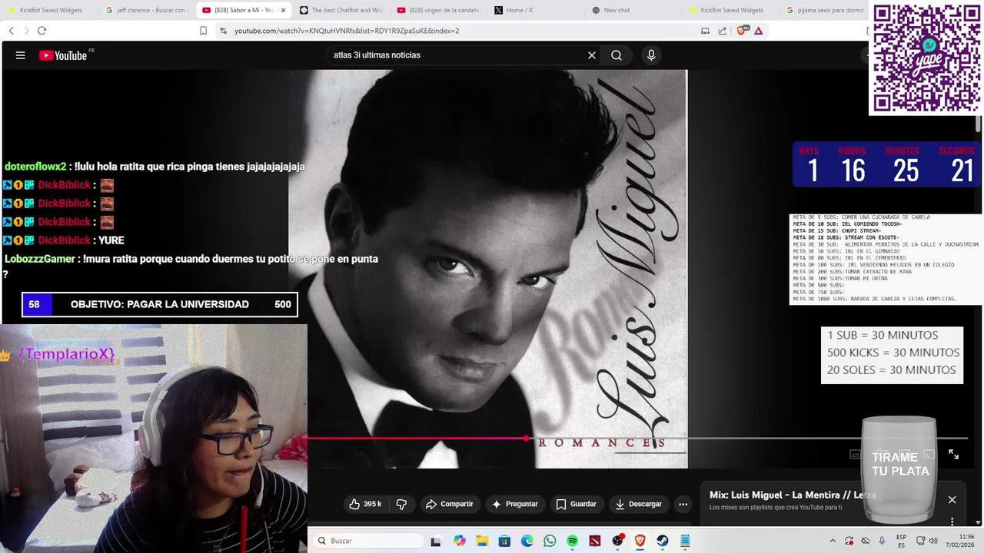Open Spotify from the taskbar
This screenshot has height=553, width=984.
(572, 541)
